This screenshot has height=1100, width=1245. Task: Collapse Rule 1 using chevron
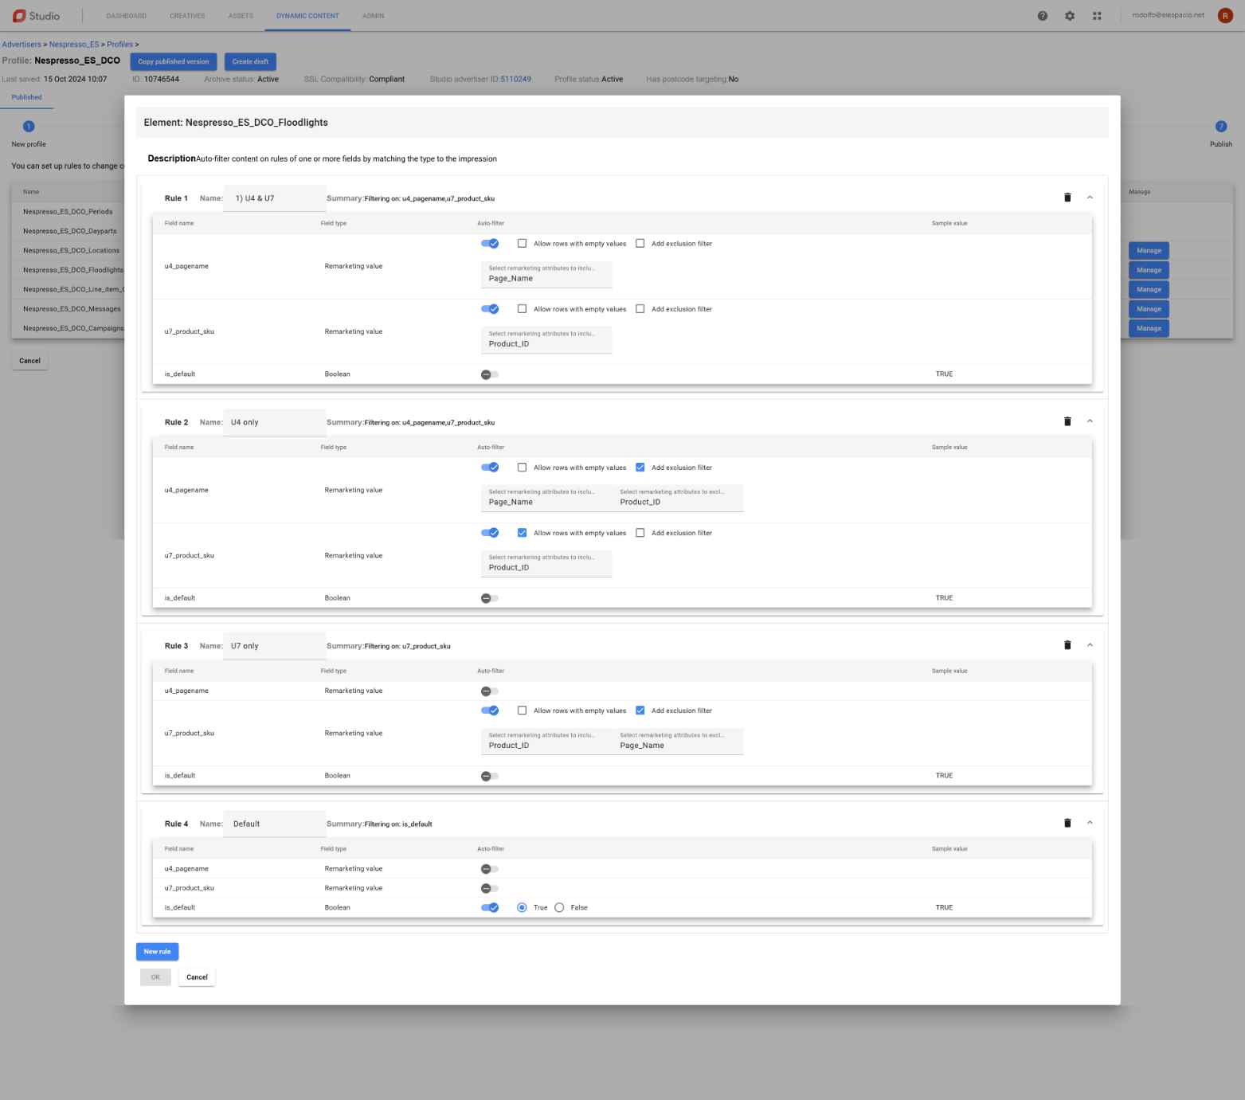click(1090, 198)
